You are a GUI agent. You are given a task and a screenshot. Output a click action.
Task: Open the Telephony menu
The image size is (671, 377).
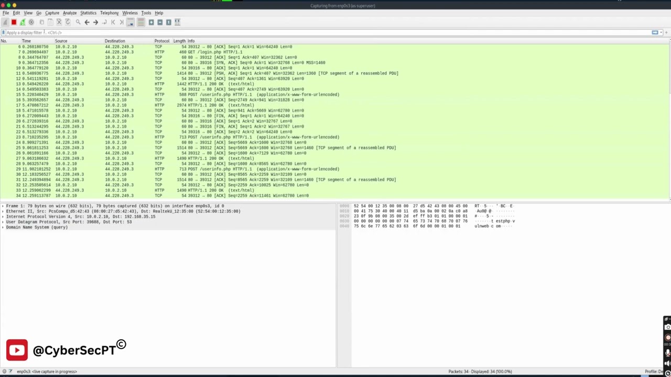[x=109, y=13]
